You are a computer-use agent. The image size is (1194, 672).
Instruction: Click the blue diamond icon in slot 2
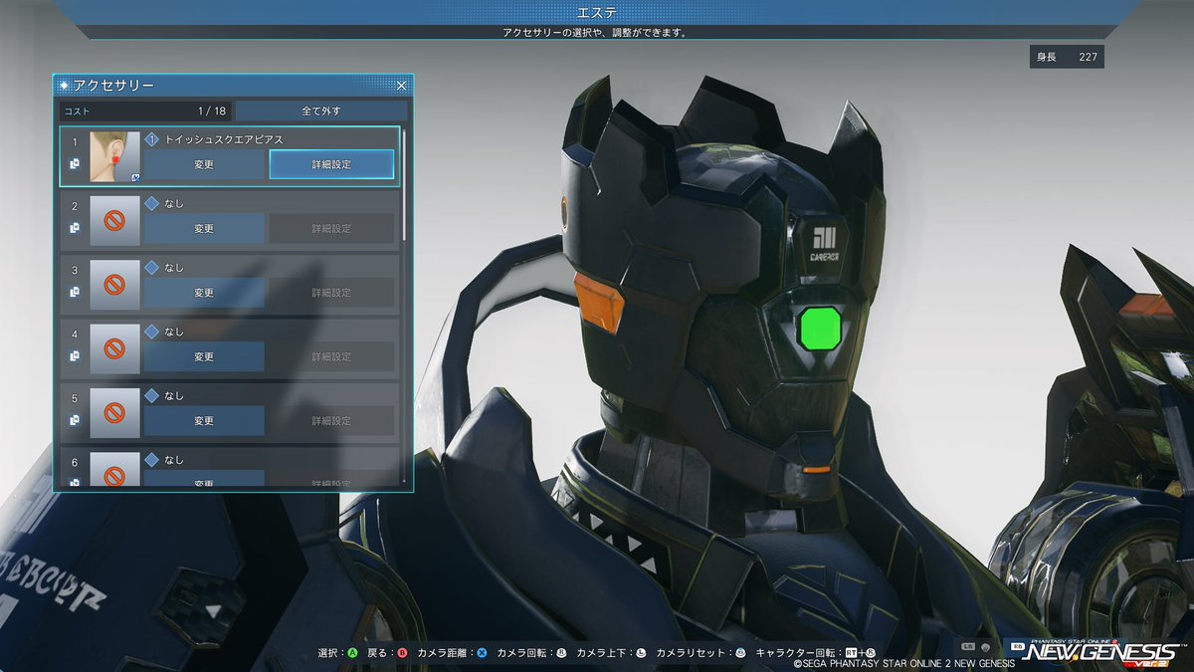click(x=152, y=203)
